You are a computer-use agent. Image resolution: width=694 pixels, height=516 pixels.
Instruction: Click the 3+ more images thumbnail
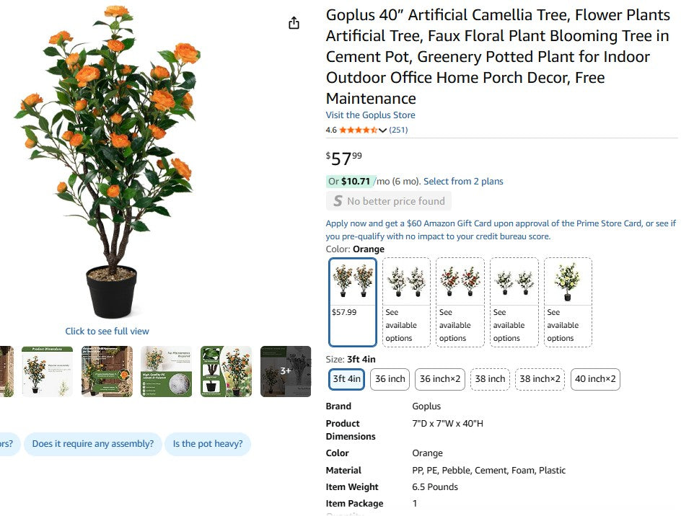286,371
